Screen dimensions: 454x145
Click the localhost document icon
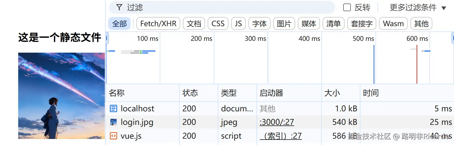(113, 108)
